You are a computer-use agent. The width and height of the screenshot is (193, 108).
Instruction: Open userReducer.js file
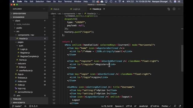click(x=29, y=70)
